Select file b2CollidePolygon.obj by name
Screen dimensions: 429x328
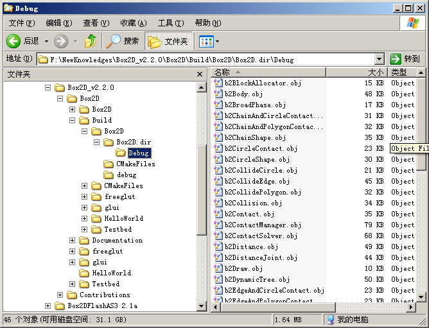pos(263,192)
